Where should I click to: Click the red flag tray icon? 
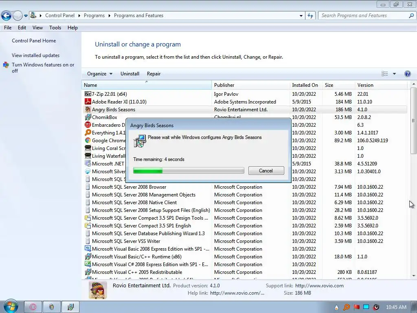[x=356, y=307]
